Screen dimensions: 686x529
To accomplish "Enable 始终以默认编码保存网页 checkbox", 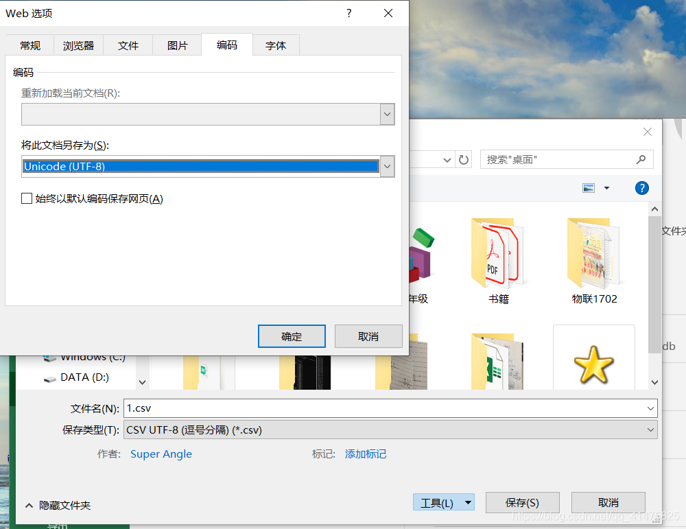I will coord(27,198).
